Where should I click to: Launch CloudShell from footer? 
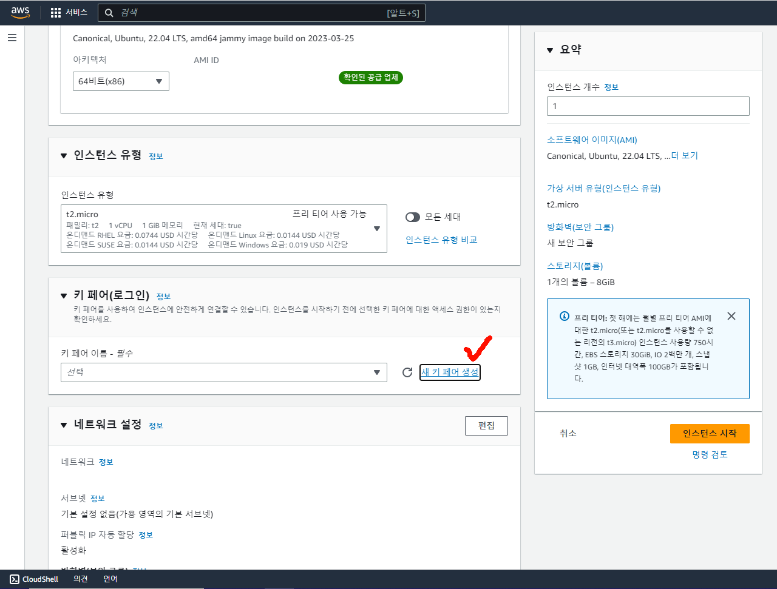[x=35, y=579]
